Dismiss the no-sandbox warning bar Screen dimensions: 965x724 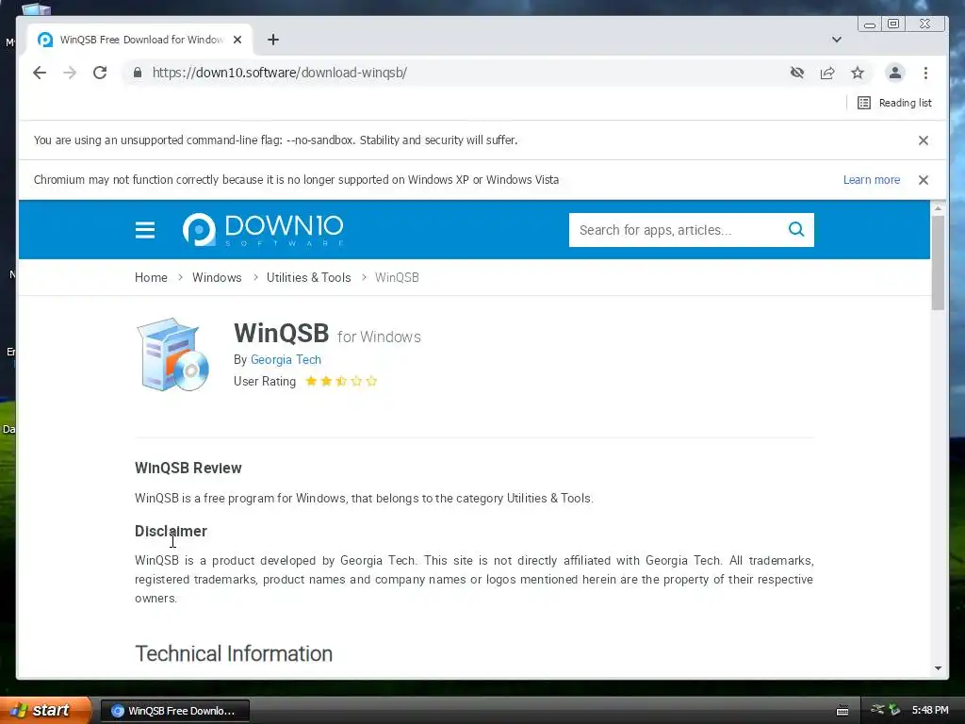924,140
